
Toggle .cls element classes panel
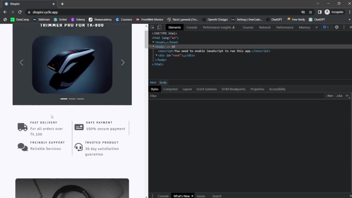339,96
